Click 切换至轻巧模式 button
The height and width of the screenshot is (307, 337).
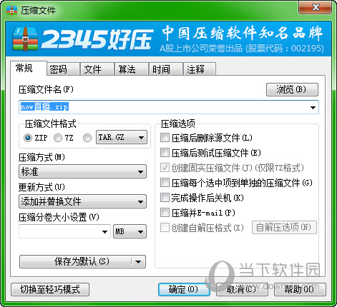pyautogui.click(x=50, y=289)
